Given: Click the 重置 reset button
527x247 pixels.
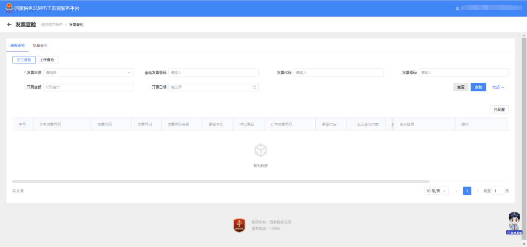Looking at the screenshot, I should coord(460,87).
